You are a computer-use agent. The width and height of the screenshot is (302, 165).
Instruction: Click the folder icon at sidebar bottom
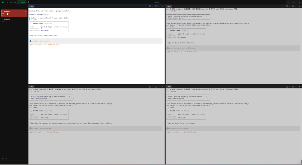click(6, 158)
